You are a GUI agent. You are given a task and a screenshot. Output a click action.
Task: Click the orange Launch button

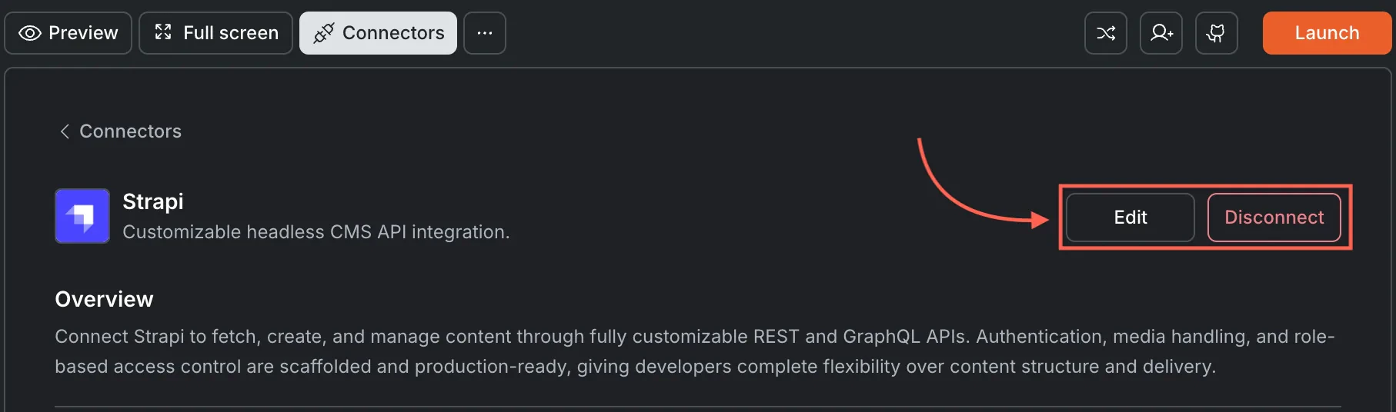click(1327, 33)
